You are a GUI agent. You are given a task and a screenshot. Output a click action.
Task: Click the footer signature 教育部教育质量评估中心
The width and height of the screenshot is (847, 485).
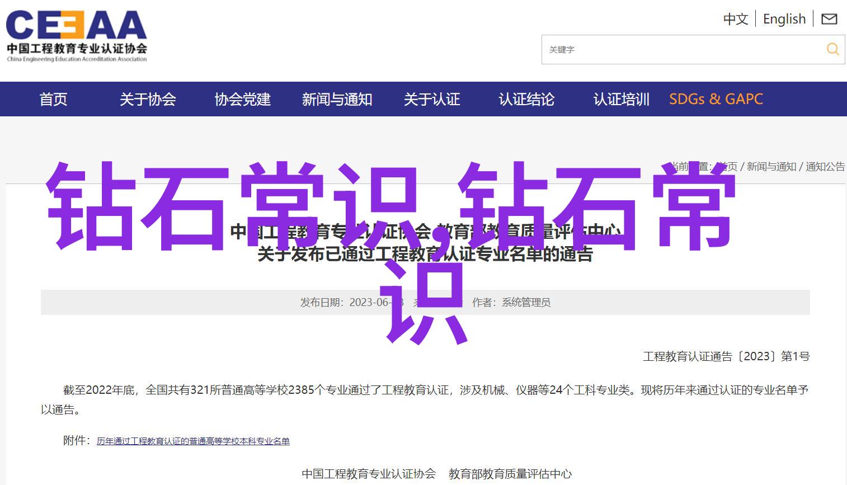pyautogui.click(x=510, y=474)
